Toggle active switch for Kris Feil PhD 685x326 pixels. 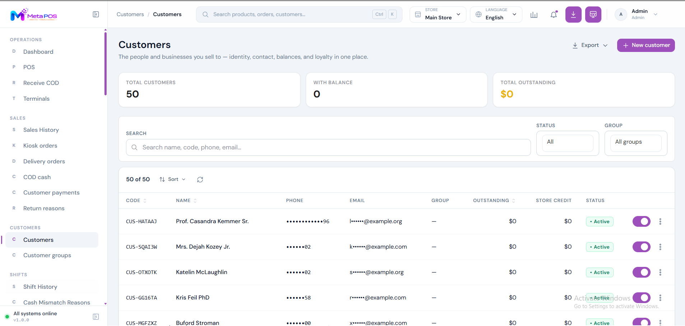[642, 298]
